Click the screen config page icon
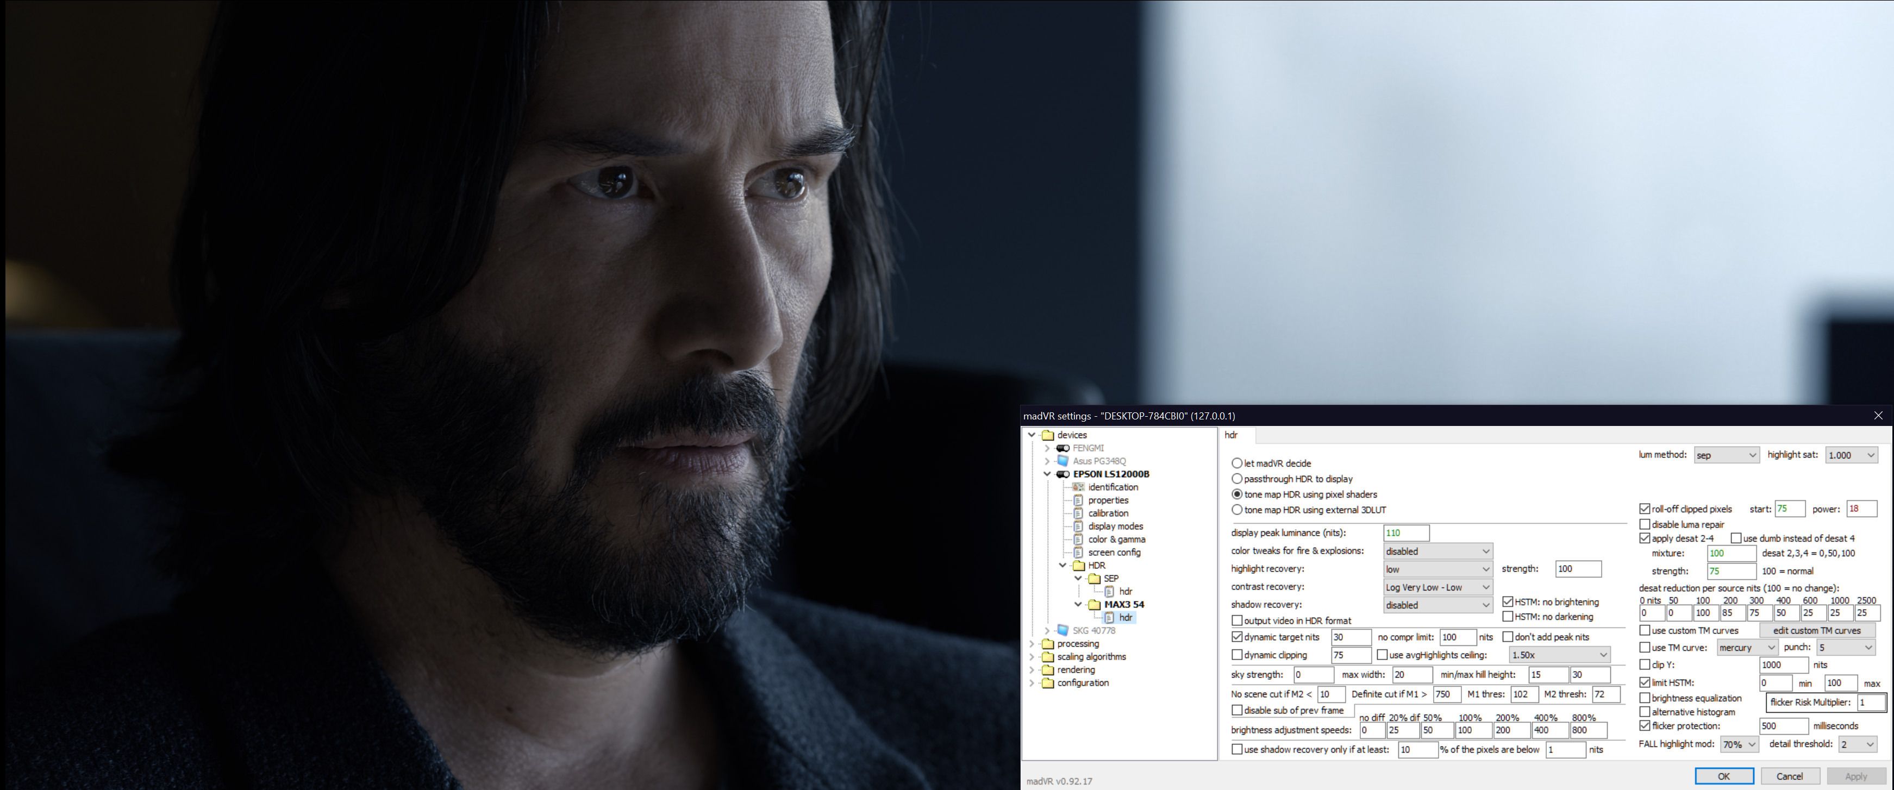Screen dimensions: 1894x790 tap(1079, 553)
